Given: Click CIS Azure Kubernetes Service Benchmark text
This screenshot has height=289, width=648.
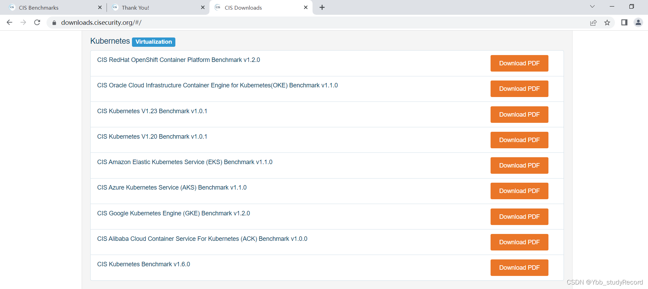Looking at the screenshot, I should click(172, 188).
